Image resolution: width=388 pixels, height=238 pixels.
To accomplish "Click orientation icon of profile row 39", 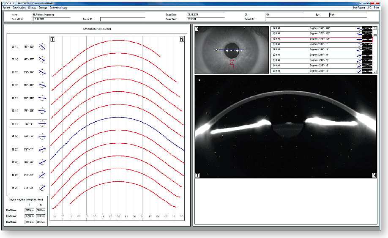I will [x=42, y=59].
